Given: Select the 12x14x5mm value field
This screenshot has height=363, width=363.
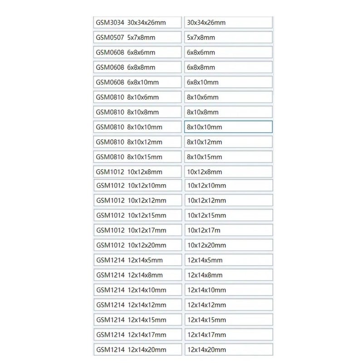Looking at the screenshot, I should 229,260.
